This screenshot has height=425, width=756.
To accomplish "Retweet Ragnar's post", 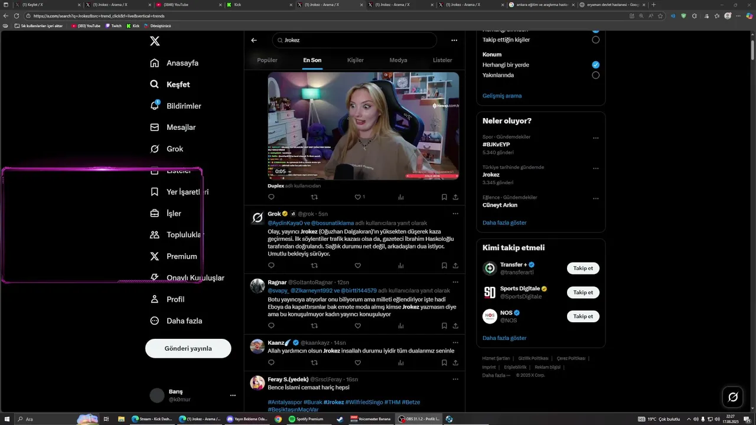I will coord(314,326).
